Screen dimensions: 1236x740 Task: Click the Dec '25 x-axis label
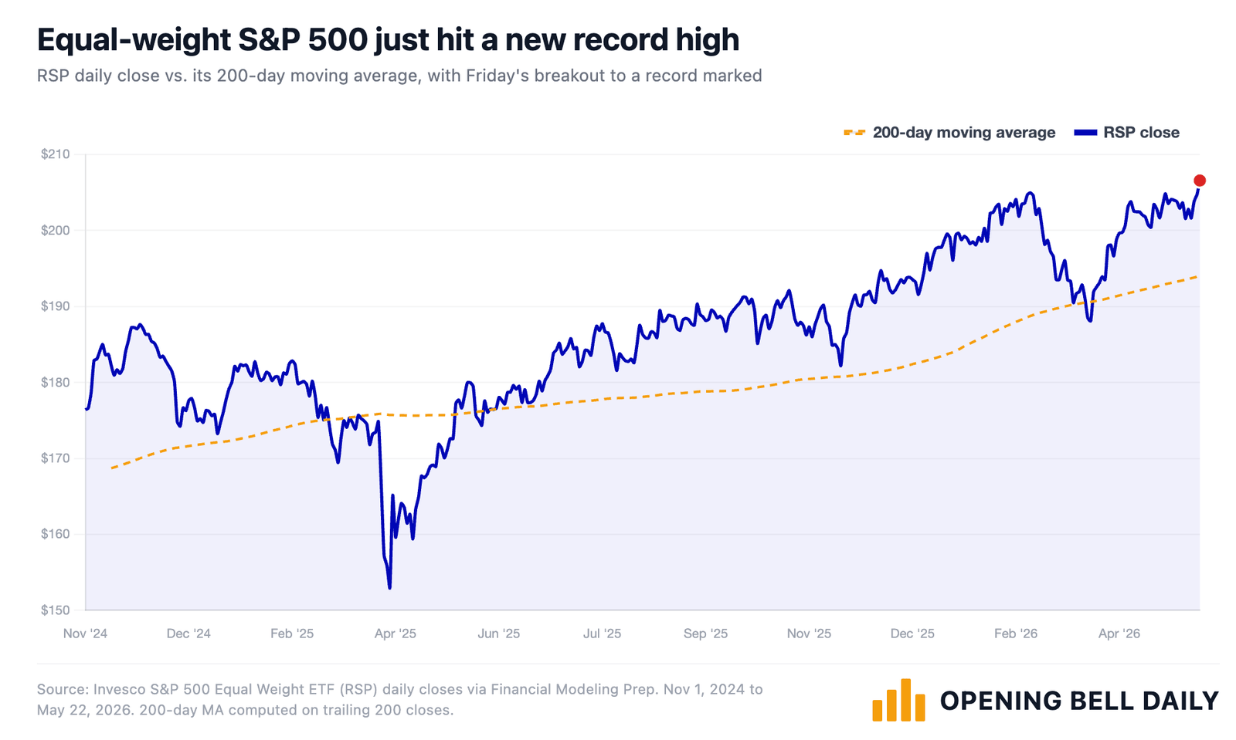tap(912, 634)
